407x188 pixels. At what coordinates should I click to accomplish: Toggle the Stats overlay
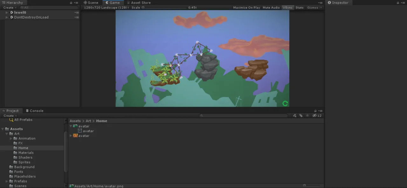(300, 8)
